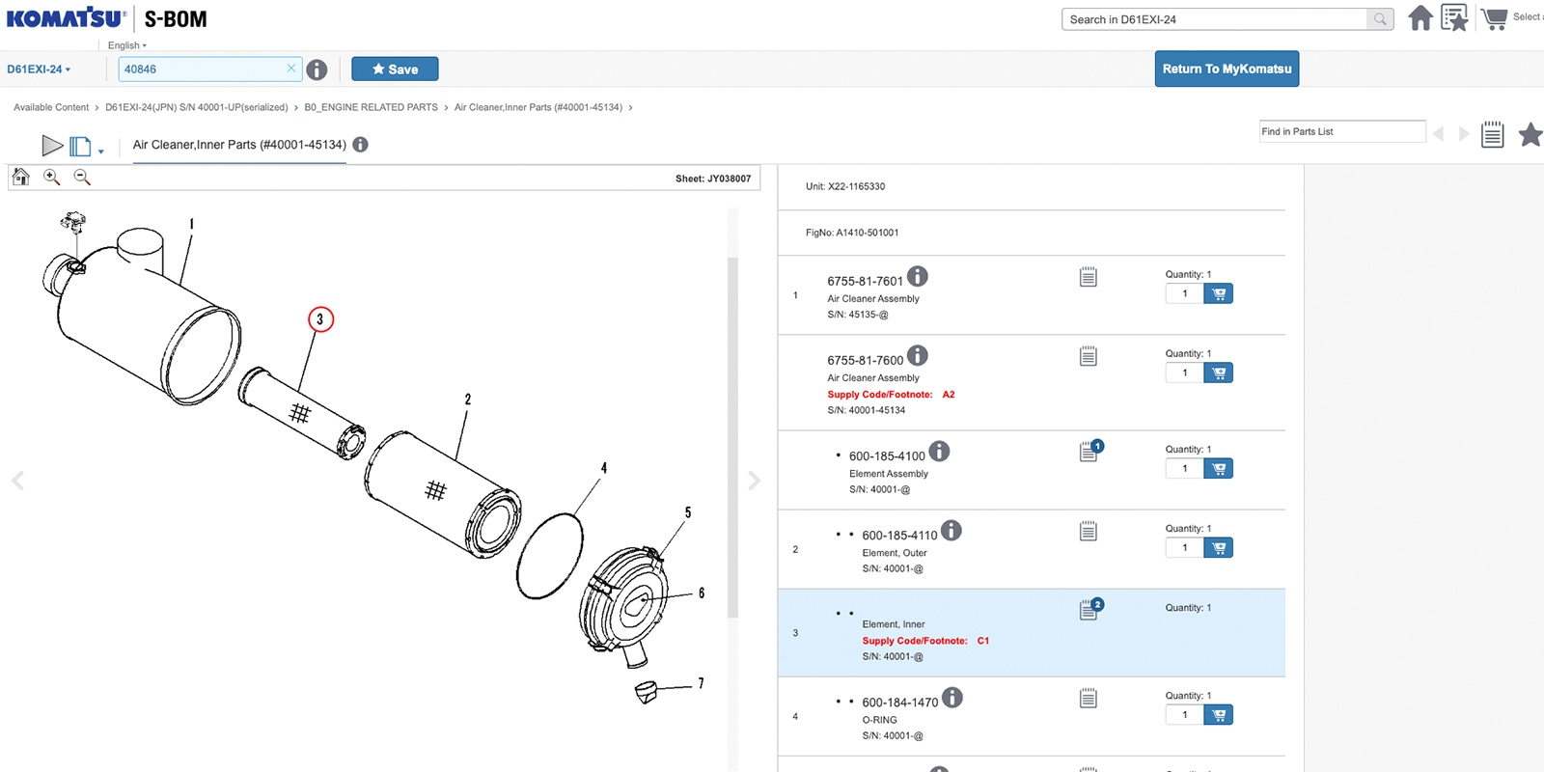Screen dimensions: 1544x772
Task: Click the diagram home reset icon
Action: pyautogui.click(x=20, y=177)
